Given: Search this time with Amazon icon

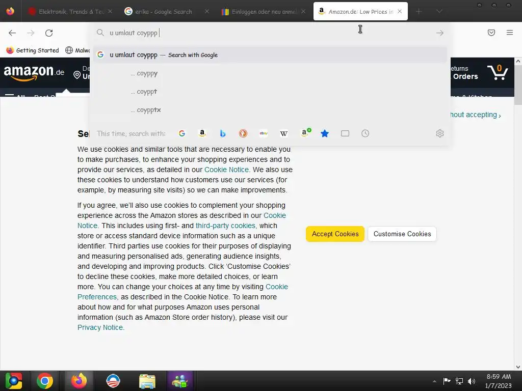Looking at the screenshot, I should 202,133.
